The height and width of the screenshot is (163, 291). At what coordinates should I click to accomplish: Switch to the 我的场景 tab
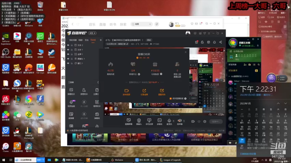(73, 40)
